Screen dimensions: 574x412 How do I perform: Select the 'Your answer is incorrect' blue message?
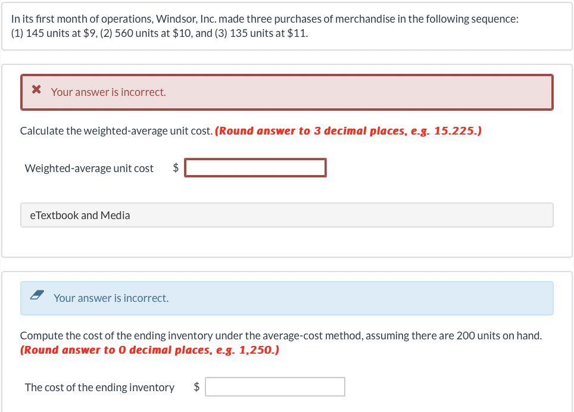coord(111,298)
